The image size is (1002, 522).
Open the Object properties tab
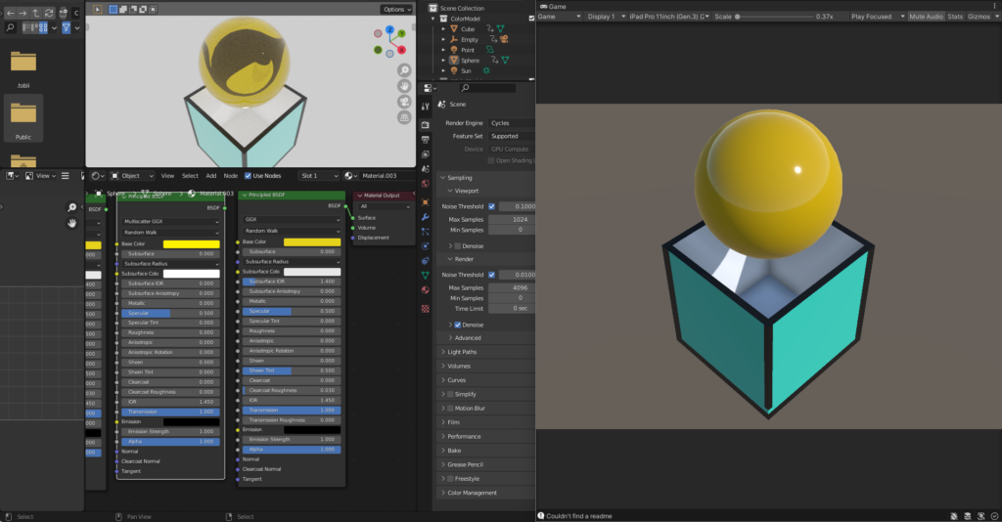[x=426, y=202]
